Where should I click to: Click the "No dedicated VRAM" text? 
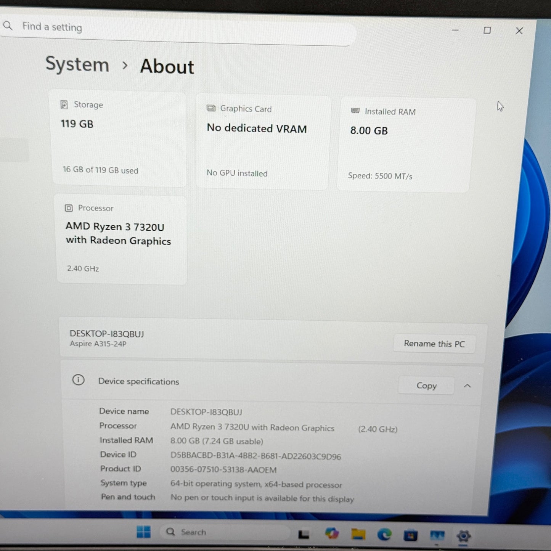click(257, 129)
